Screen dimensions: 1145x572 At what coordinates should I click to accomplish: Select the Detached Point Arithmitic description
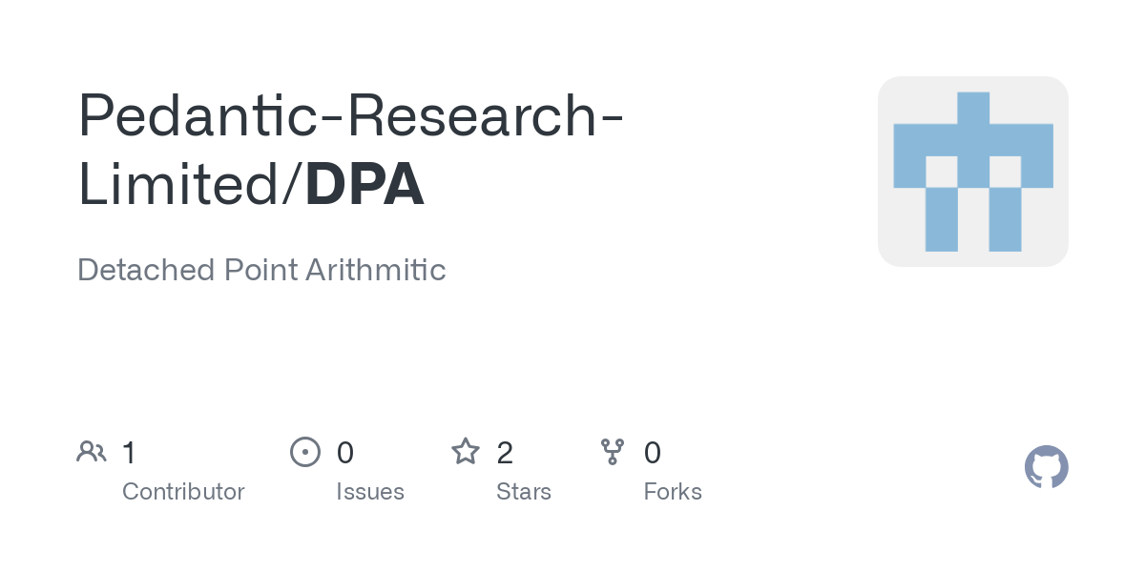[x=261, y=270]
